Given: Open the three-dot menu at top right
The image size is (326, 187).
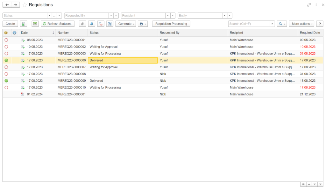Looking at the screenshot, I should pos(316,5).
